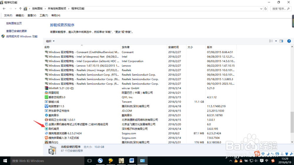The width and height of the screenshot is (294, 165).
Task: Click the 搜索 Web 和 Windows box
Action: tap(47, 161)
